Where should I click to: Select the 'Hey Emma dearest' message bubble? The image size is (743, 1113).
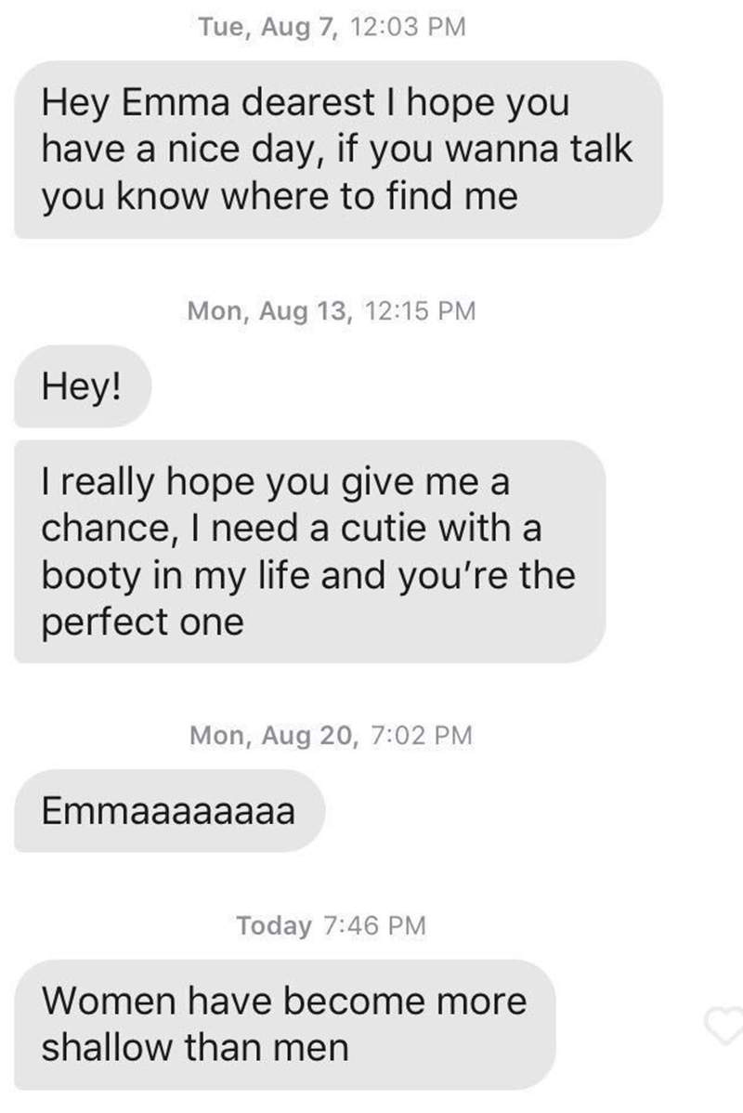[x=338, y=150]
